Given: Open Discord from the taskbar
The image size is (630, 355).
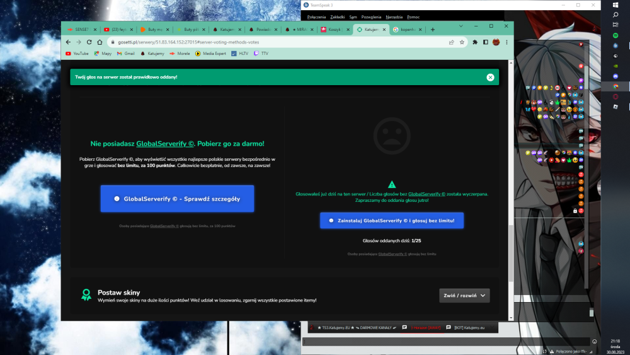Looking at the screenshot, I should pos(616,76).
